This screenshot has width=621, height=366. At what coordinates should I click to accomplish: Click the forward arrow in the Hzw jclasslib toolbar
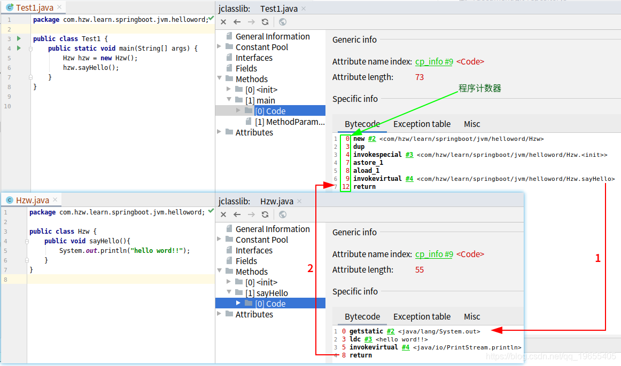pos(251,214)
